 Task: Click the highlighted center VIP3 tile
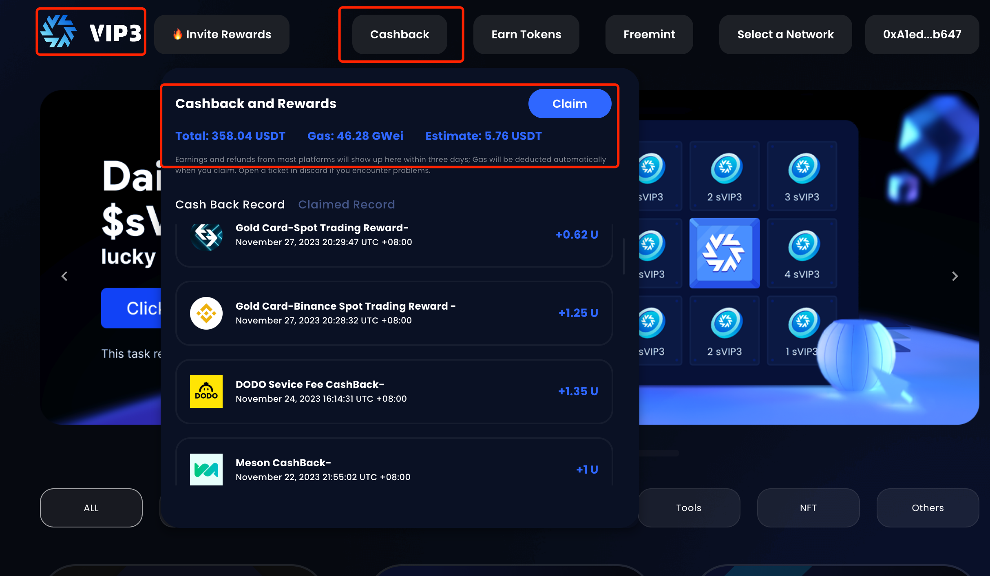724,253
